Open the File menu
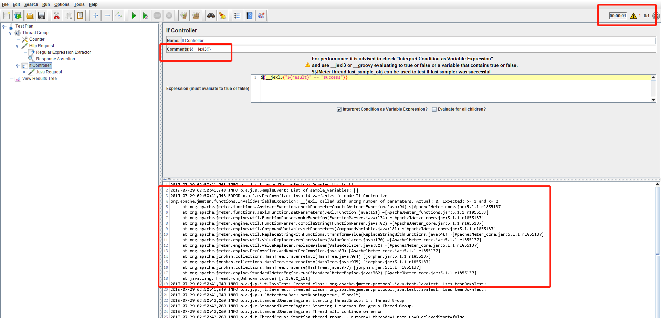Viewport: 661px width, 318px height. [x=5, y=4]
